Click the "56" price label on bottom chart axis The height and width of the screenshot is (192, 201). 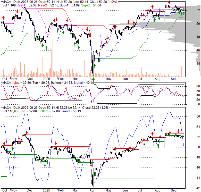[x=198, y=116]
